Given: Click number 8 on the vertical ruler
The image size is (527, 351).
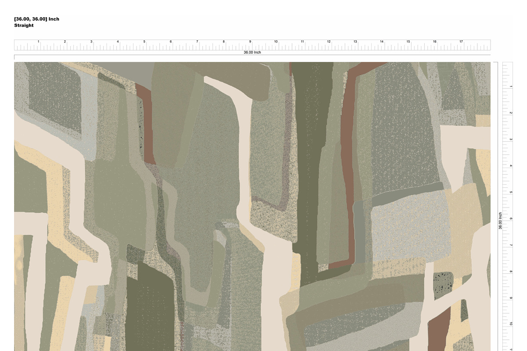Looking at the screenshot, I should point(511,272).
